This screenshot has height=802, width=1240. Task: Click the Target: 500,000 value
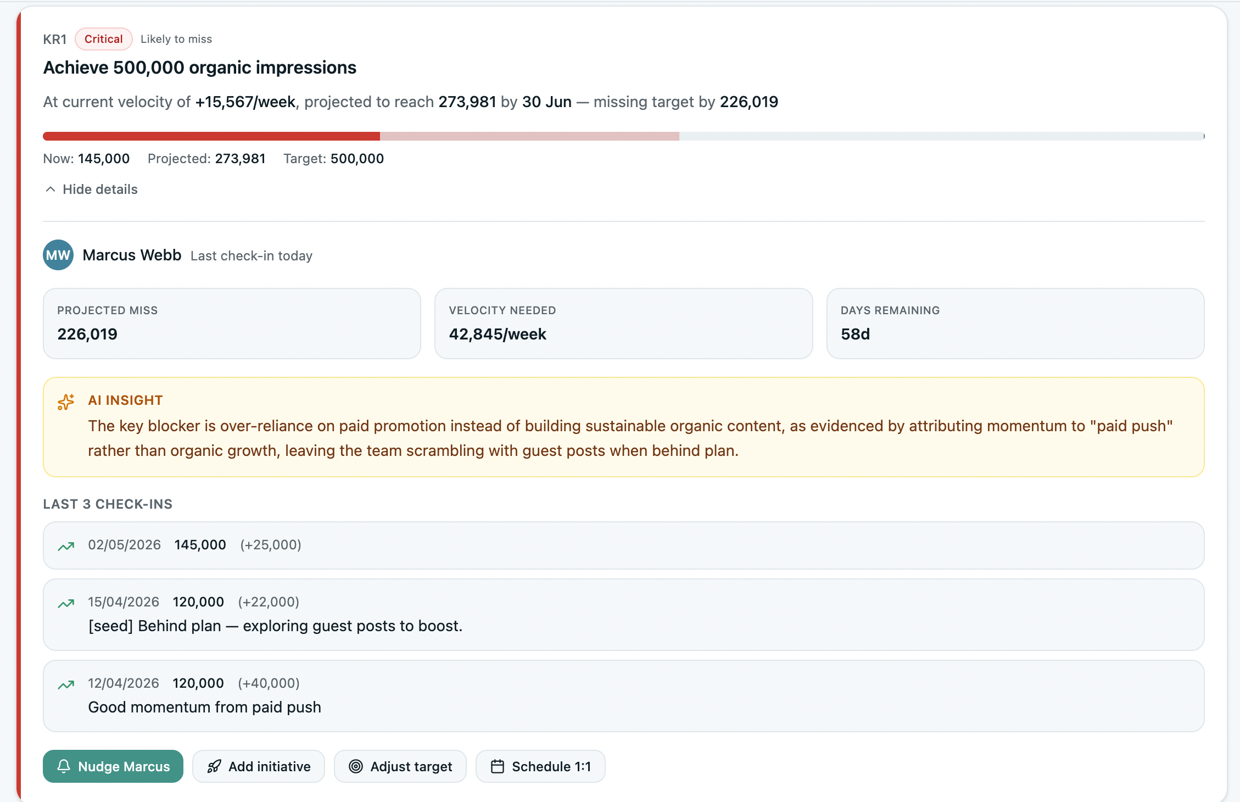(x=334, y=159)
